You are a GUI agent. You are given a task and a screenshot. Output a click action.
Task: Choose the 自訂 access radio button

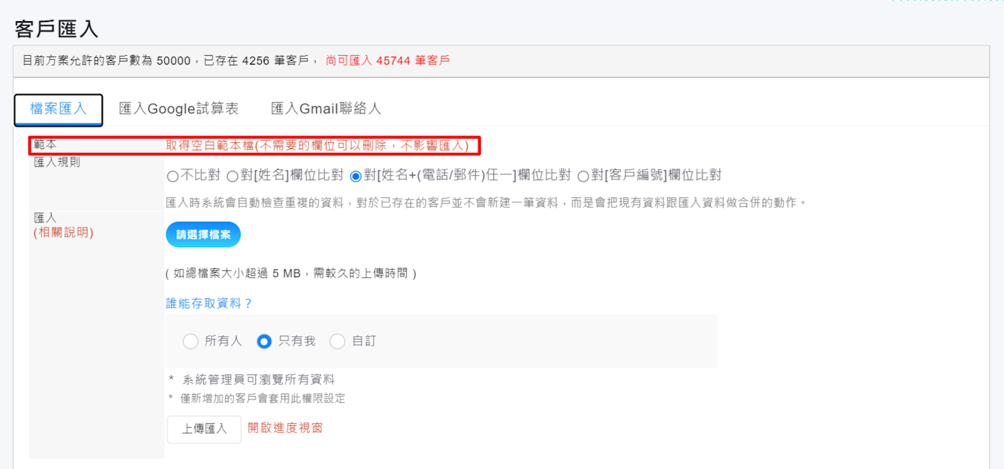click(x=337, y=341)
